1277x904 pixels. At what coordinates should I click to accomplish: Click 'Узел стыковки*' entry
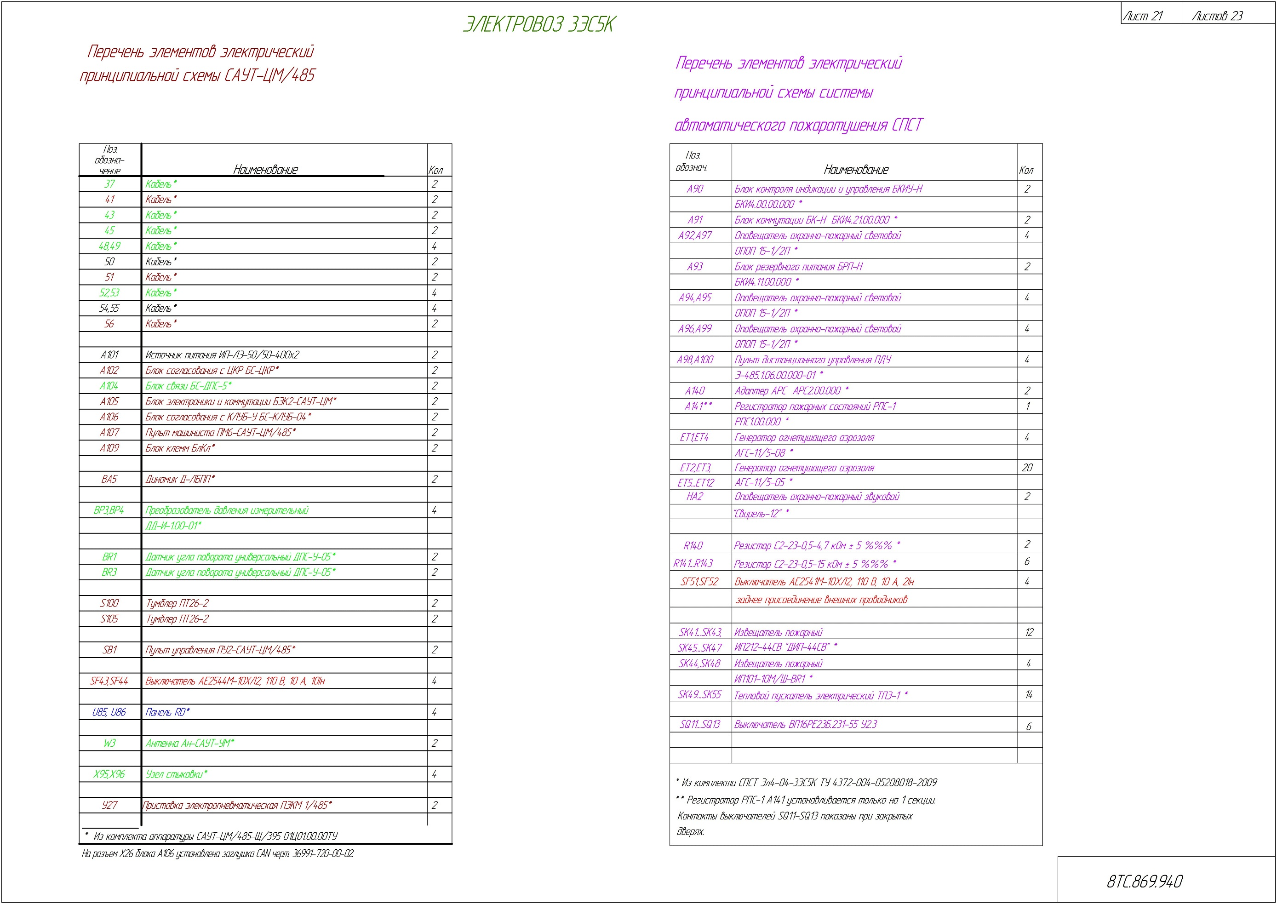177,774
